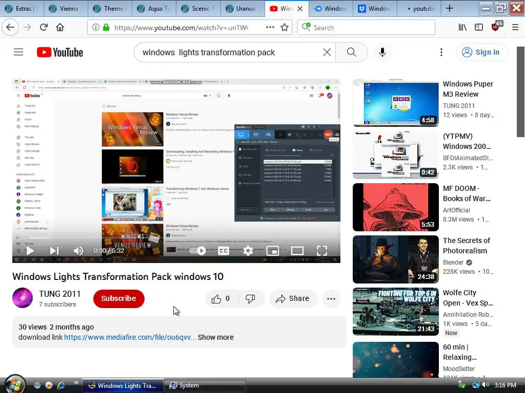Click the Sign in button
The width and height of the screenshot is (525, 393).
(x=481, y=52)
